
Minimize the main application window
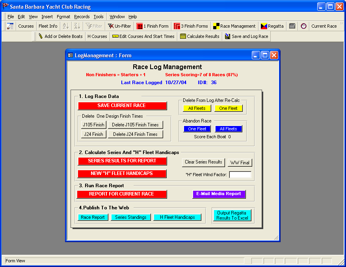pos(321,7)
